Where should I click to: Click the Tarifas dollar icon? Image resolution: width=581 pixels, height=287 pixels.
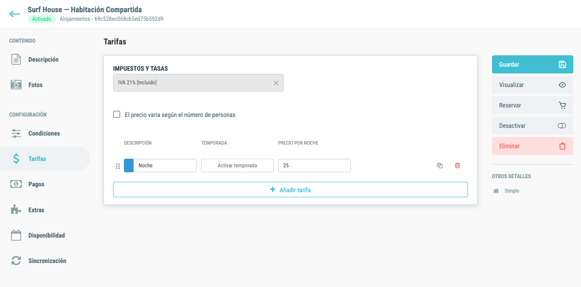click(x=16, y=159)
